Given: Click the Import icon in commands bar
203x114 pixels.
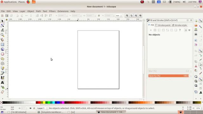Looking at the screenshot, I should [x=196, y=40].
